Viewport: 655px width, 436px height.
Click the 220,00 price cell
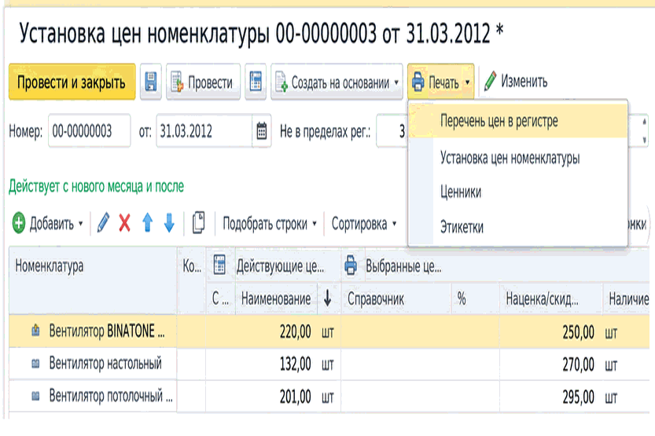[296, 332]
